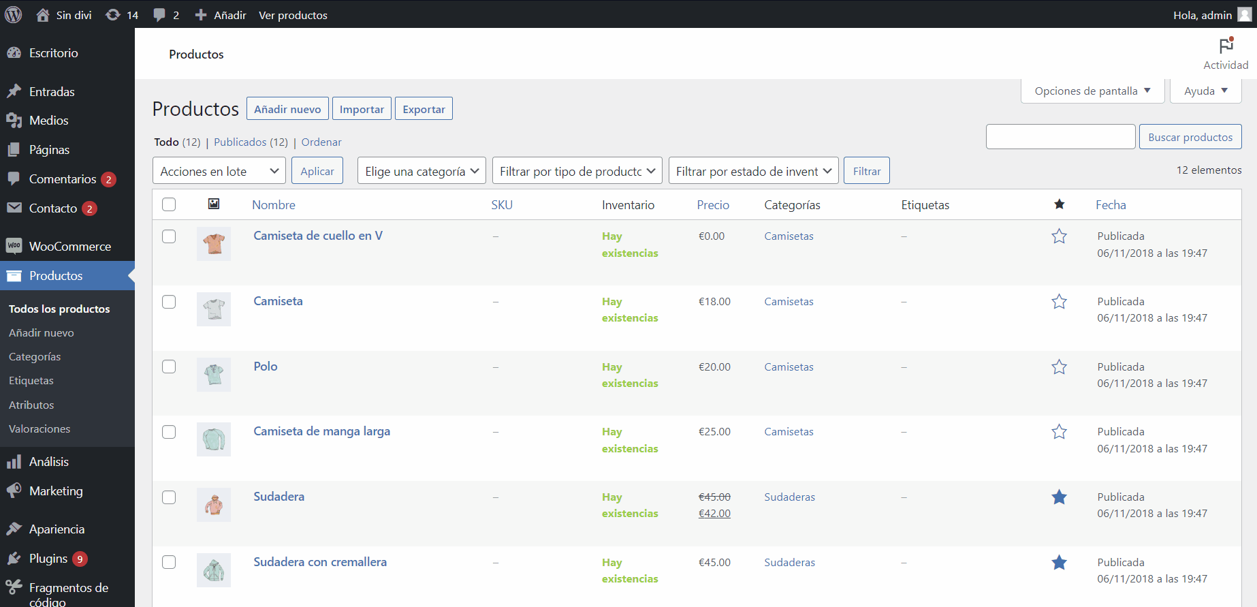Click the image column header icon
1257x607 pixels.
pos(214,204)
